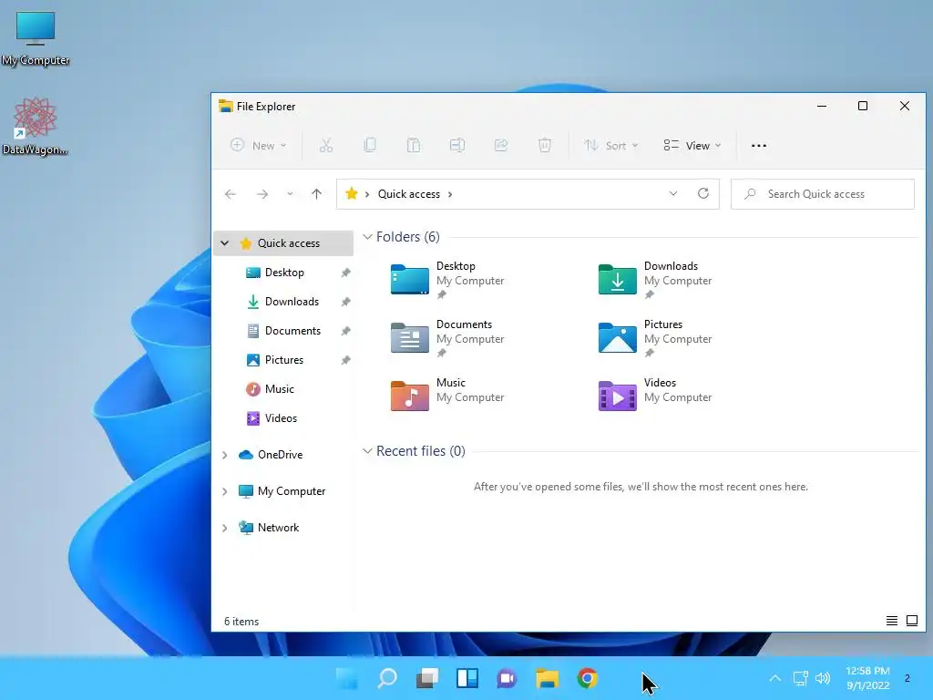Open the Sort dropdown menu
Image resolution: width=933 pixels, height=700 pixels.
click(x=611, y=145)
